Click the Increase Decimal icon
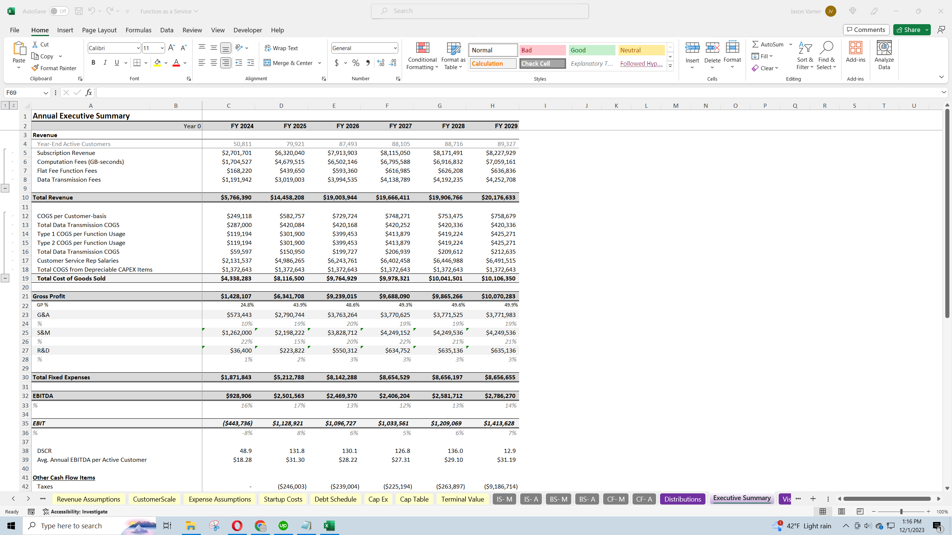 [380, 63]
